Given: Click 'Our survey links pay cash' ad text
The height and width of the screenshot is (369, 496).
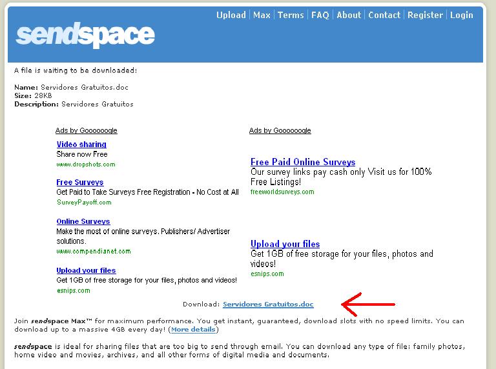Looking at the screenshot, I should (341, 177).
